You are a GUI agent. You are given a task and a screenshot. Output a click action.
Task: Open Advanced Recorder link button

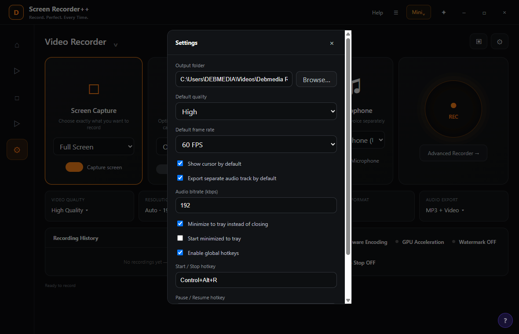coord(453,153)
